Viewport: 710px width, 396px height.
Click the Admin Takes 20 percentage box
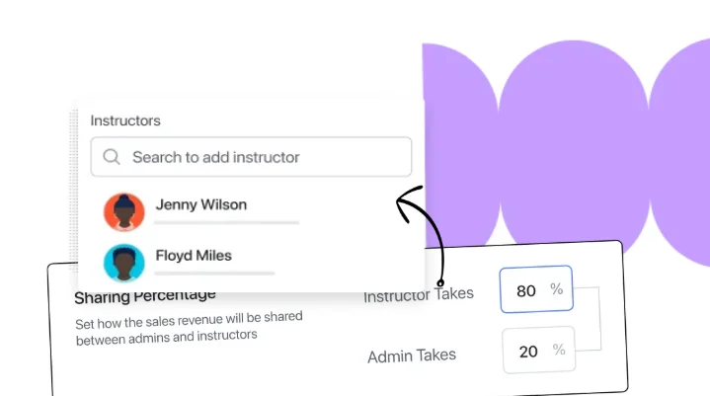tap(537, 351)
